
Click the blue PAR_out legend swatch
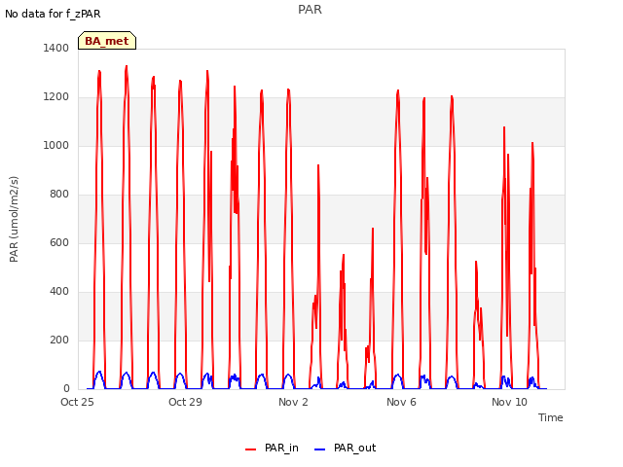(319, 449)
